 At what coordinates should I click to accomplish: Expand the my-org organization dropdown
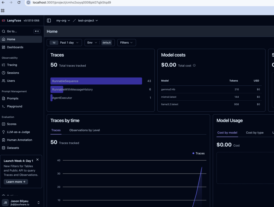tap(63, 20)
